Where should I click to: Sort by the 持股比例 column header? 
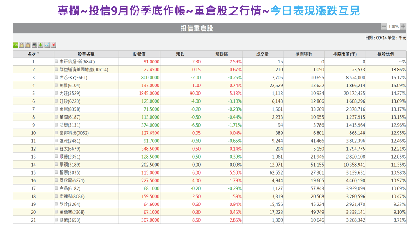tap(386, 54)
